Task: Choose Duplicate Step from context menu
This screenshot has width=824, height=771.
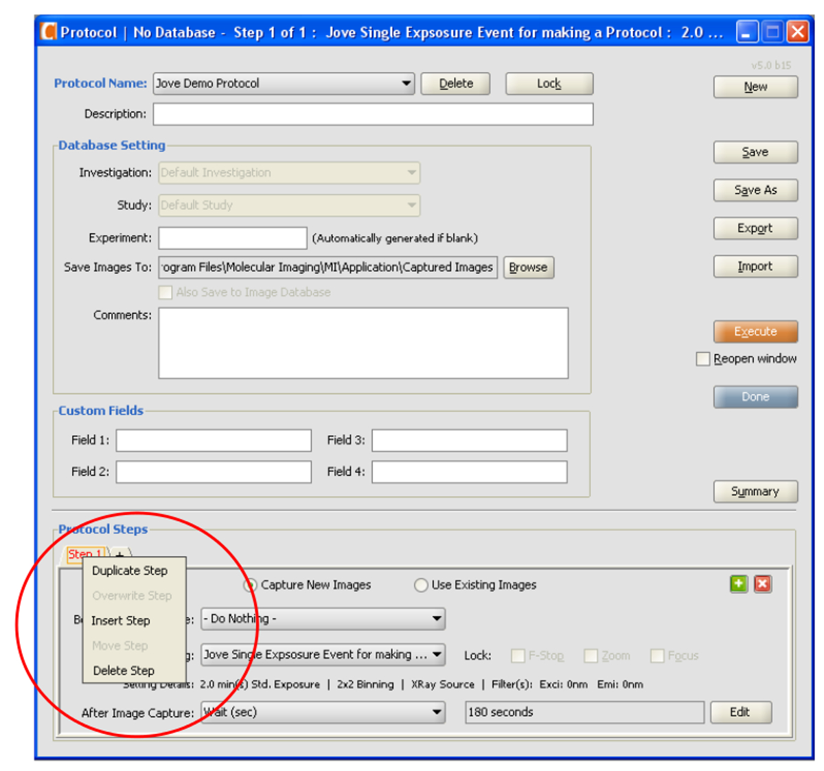Action: (x=135, y=571)
